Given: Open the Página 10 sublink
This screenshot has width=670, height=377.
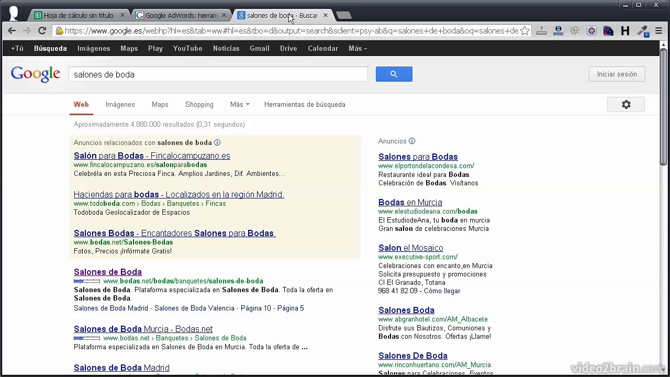Looking at the screenshot, I should click(255, 308).
